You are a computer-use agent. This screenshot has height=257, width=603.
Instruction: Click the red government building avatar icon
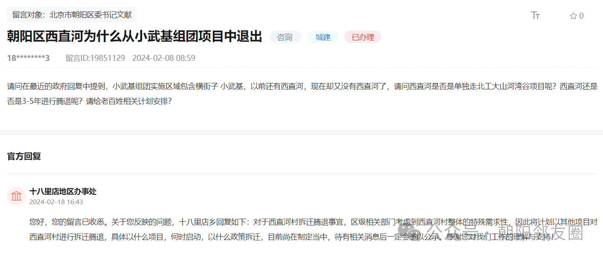17,196
